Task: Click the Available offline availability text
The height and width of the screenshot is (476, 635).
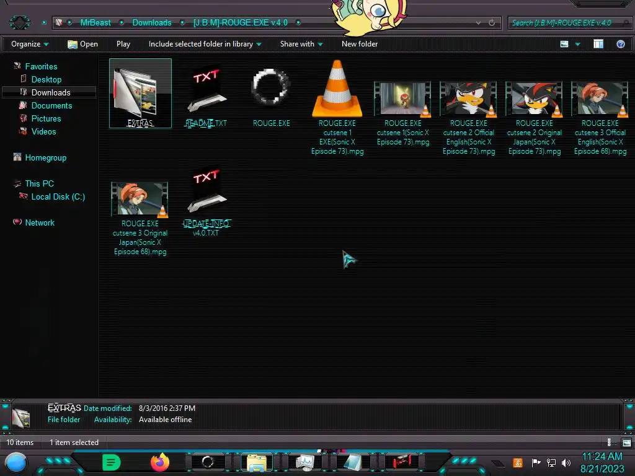Action: click(165, 420)
